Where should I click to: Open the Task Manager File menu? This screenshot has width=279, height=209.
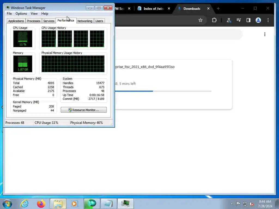point(9,14)
